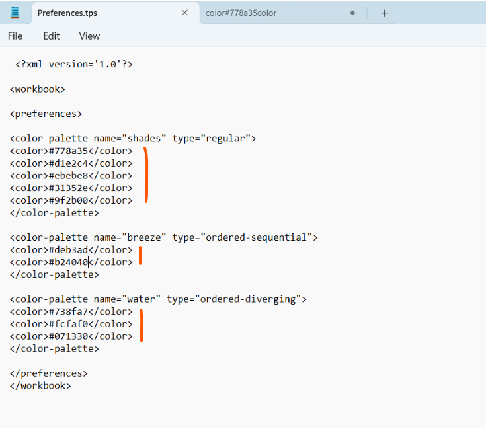Select the #9f2b00 color line
This screenshot has width=486, height=431.
pyautogui.click(x=71, y=200)
